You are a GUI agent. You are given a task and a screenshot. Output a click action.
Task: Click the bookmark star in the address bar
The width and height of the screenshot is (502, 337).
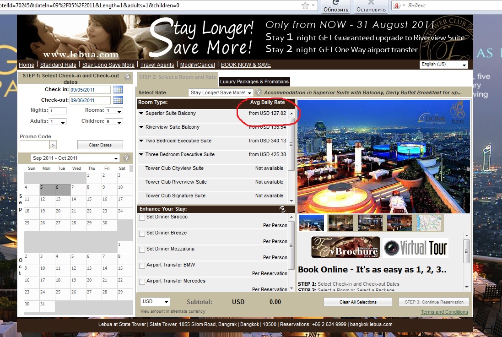click(x=305, y=5)
